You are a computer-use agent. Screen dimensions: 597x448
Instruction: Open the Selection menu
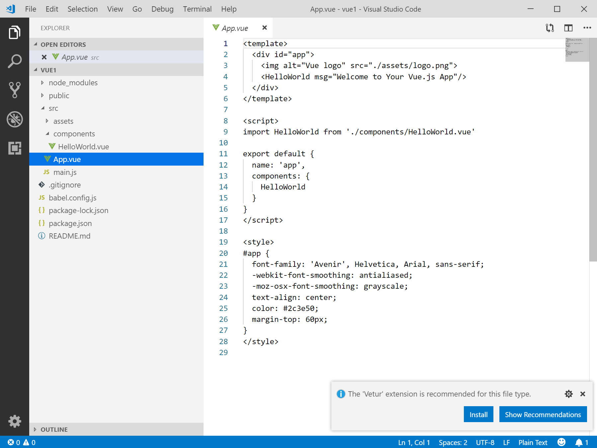(x=83, y=9)
